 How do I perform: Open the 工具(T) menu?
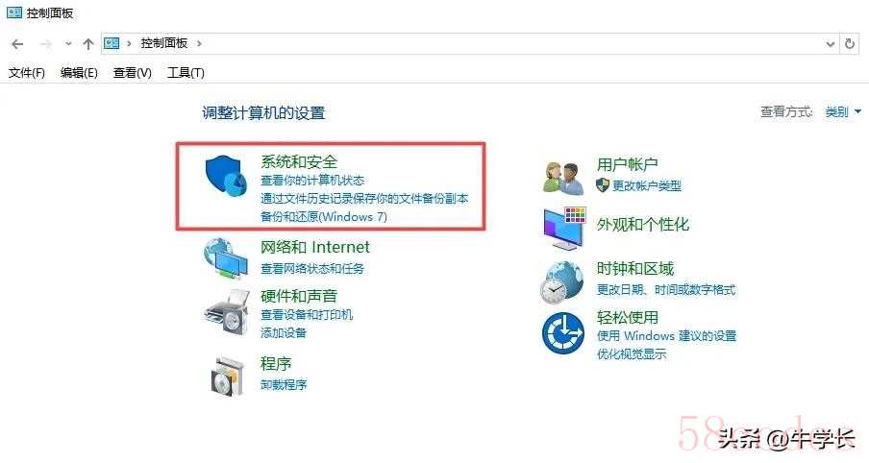click(x=186, y=73)
